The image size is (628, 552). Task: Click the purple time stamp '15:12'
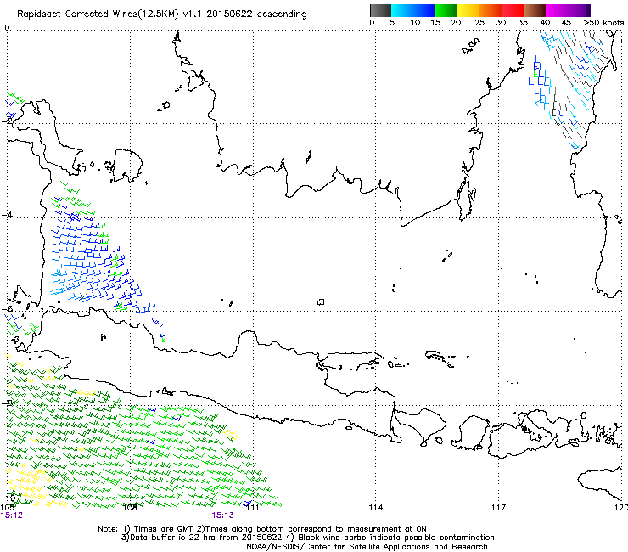pos(12,515)
